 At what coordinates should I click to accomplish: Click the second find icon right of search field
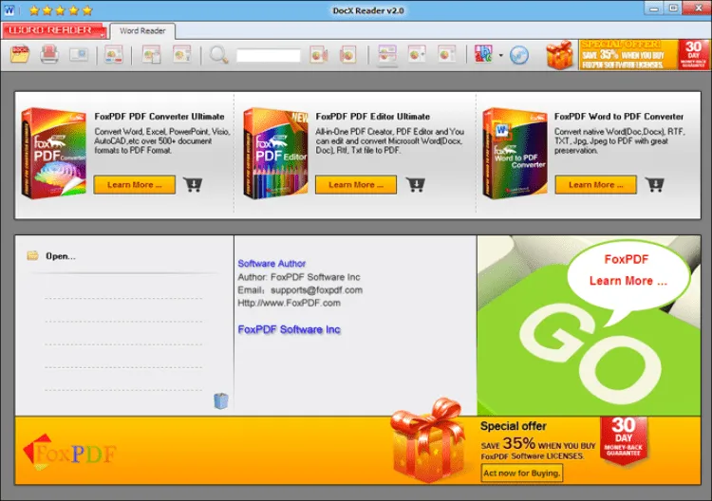pos(348,55)
